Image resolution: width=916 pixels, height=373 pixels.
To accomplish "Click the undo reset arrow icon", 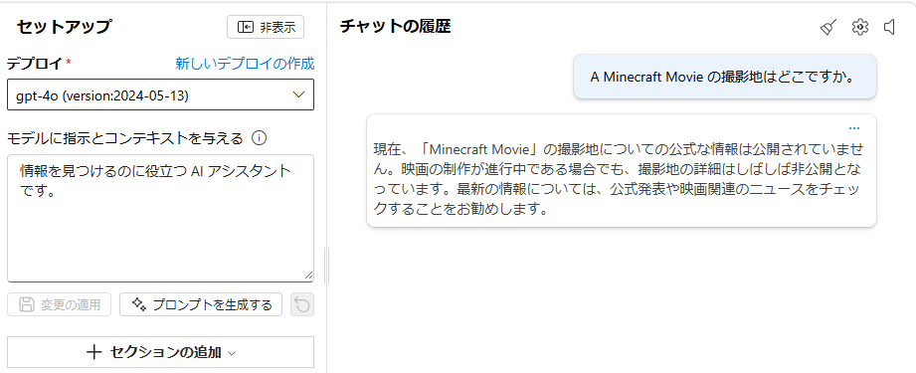I will coord(302,304).
